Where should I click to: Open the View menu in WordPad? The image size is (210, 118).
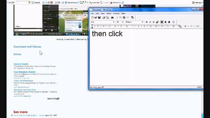pyautogui.click(x=103, y=13)
